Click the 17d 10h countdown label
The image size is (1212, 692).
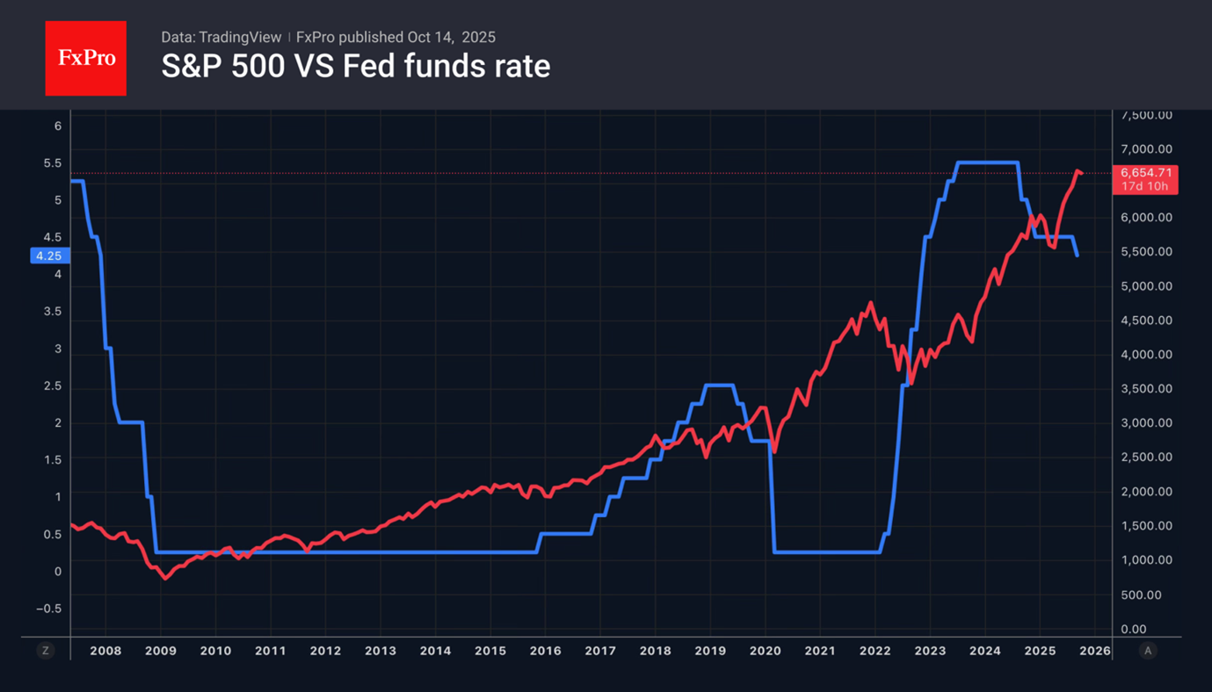[1144, 186]
